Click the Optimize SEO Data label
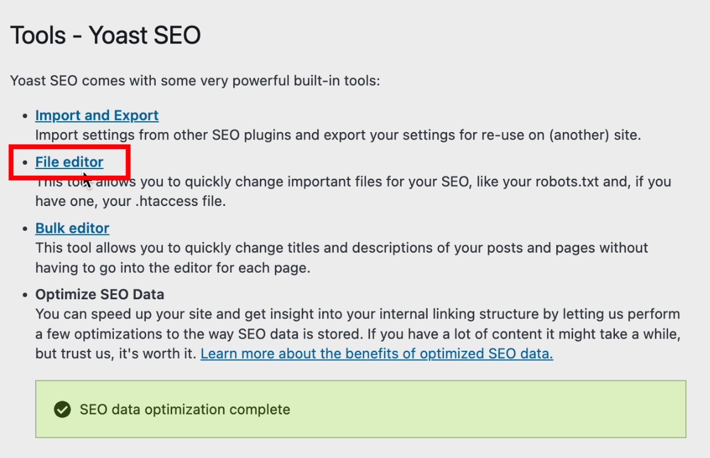Image resolution: width=710 pixels, height=458 pixels. pos(99,294)
